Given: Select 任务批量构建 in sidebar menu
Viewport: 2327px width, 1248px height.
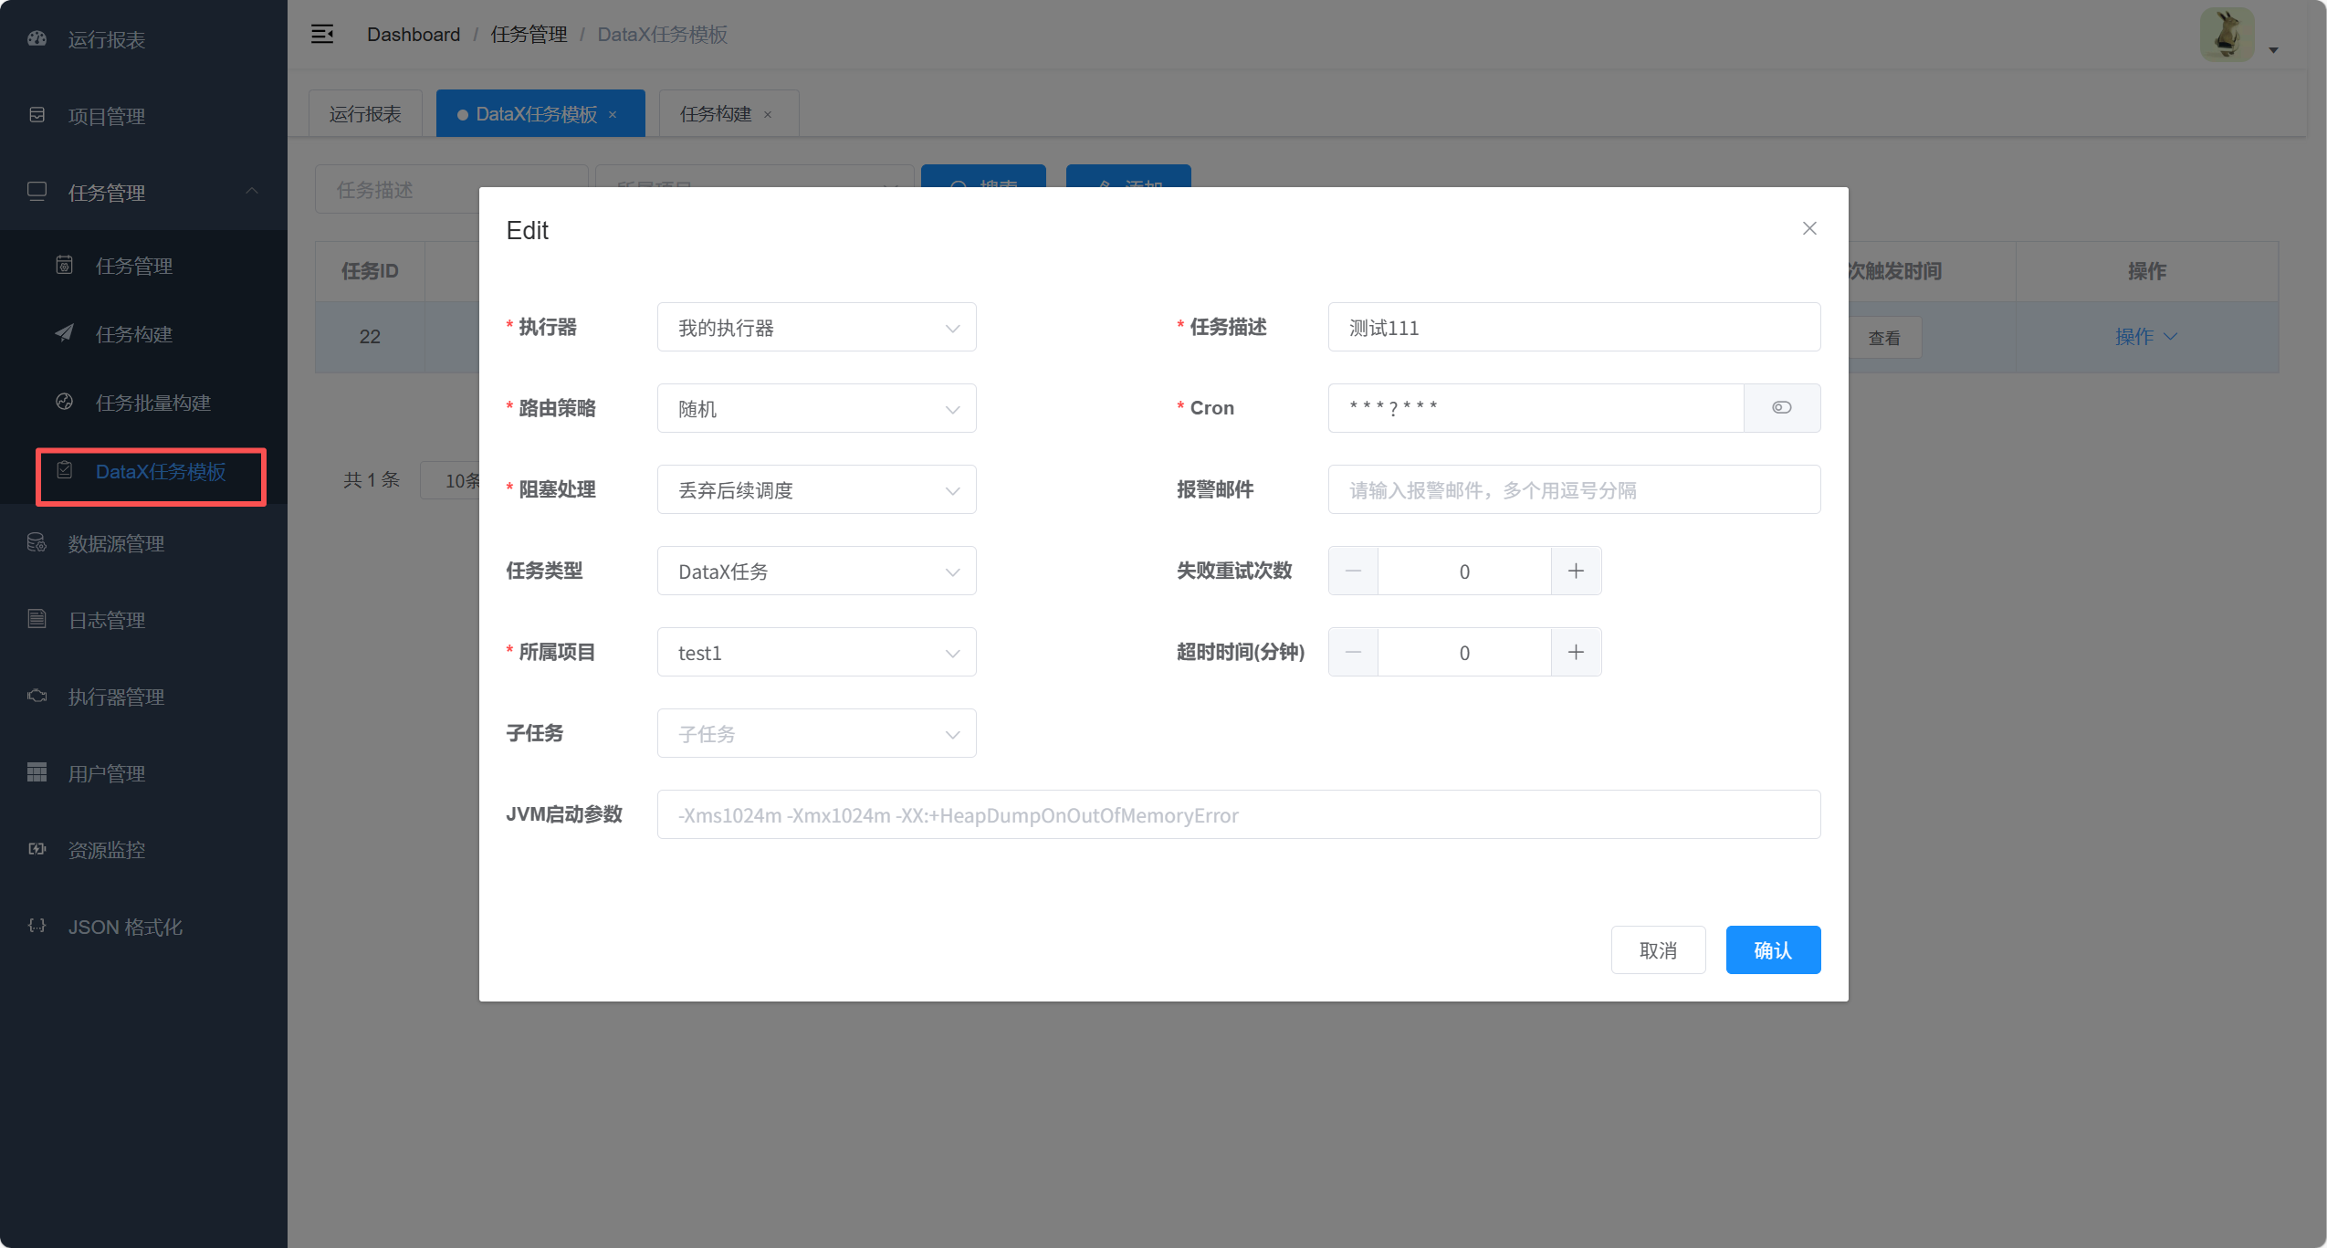Looking at the screenshot, I should point(153,403).
